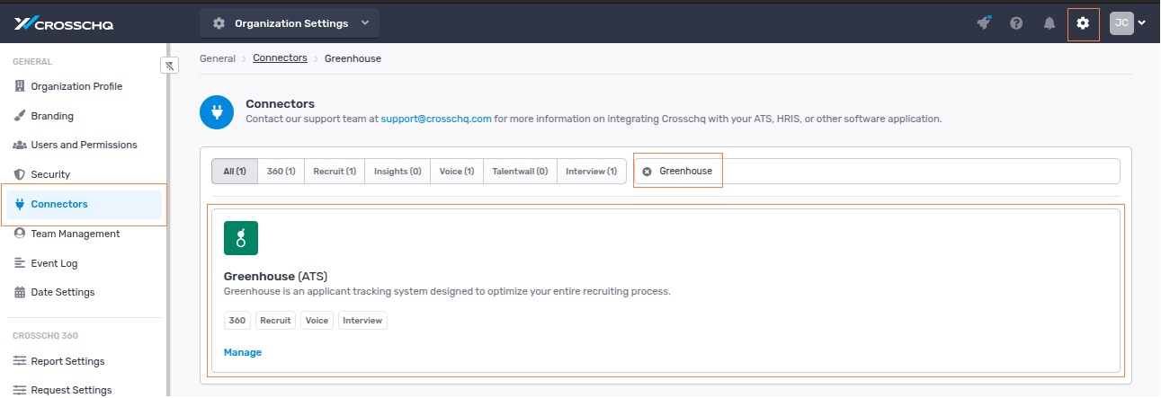Click the Recruit tag on Greenhouse card
Screen dimensions: 1161x398
[x=275, y=320]
